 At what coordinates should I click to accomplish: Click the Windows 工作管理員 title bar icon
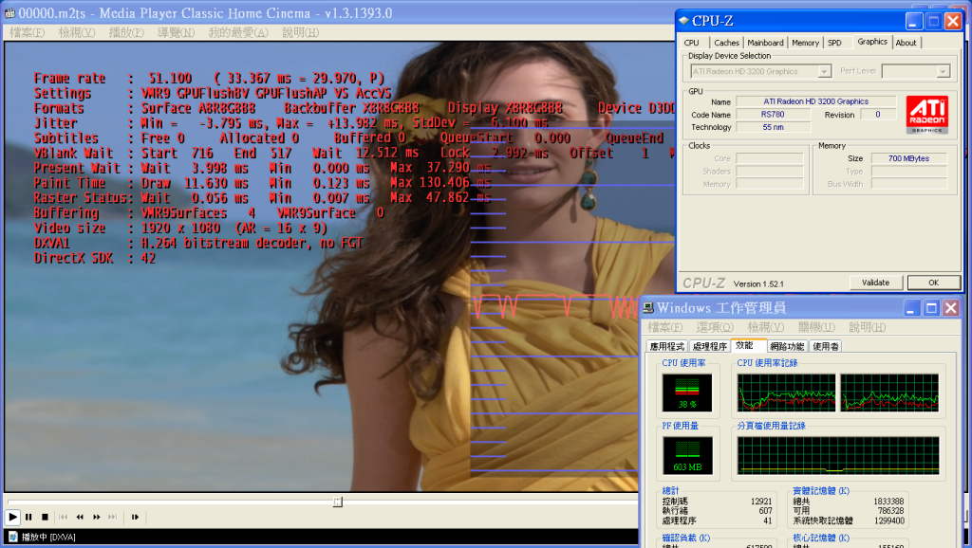click(x=648, y=308)
